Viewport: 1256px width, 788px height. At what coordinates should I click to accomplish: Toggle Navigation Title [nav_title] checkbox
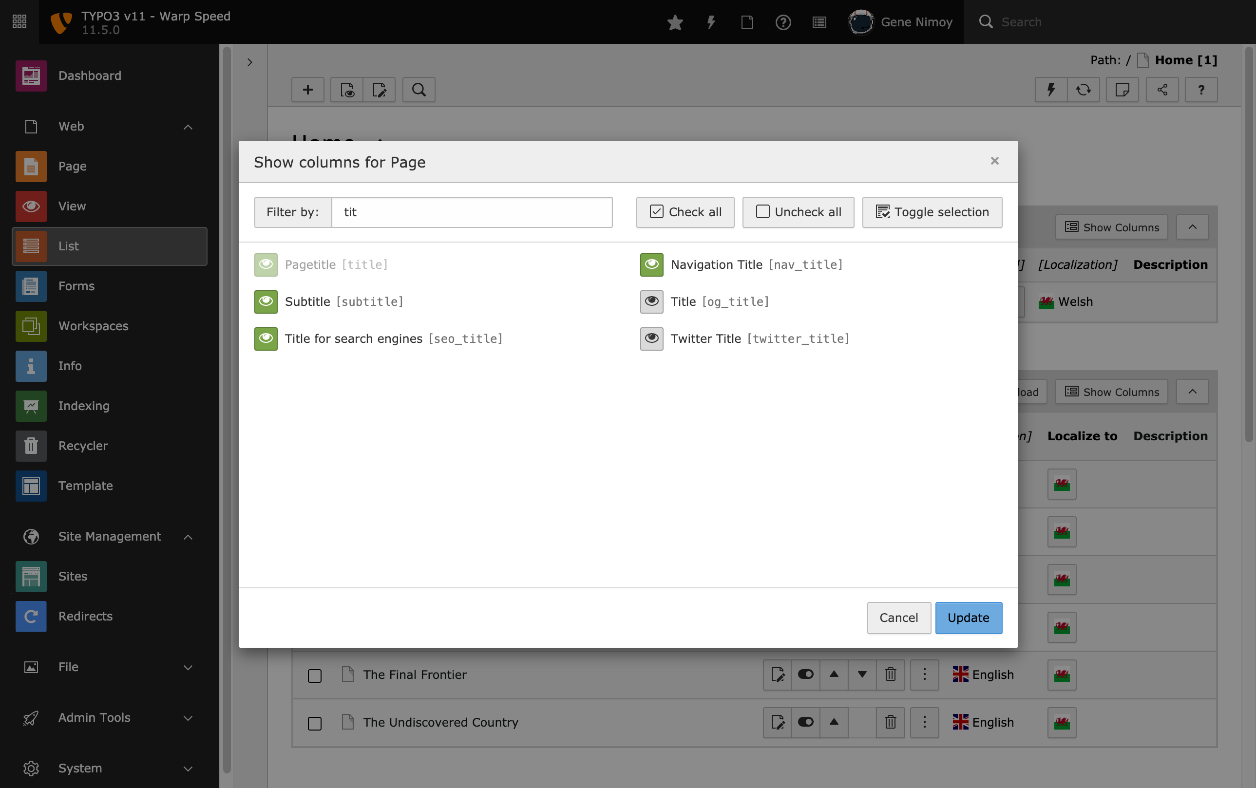pos(651,264)
